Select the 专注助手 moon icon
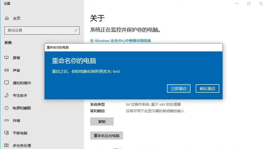 7,96
